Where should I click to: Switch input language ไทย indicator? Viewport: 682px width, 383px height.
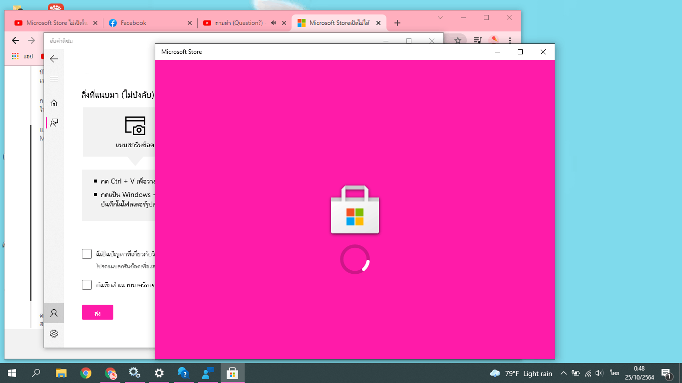[614, 373]
